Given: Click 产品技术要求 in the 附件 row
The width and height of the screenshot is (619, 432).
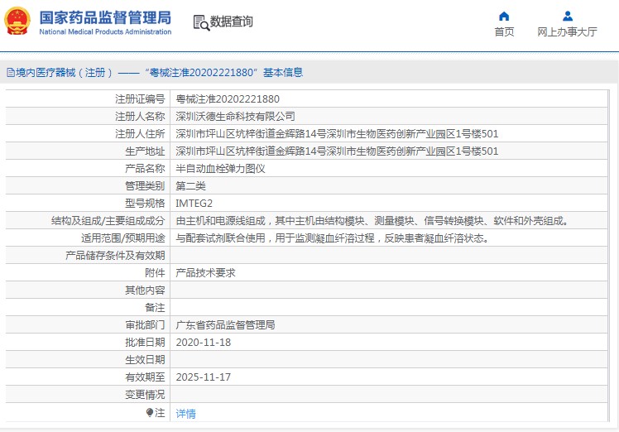Looking at the screenshot, I should (205, 273).
